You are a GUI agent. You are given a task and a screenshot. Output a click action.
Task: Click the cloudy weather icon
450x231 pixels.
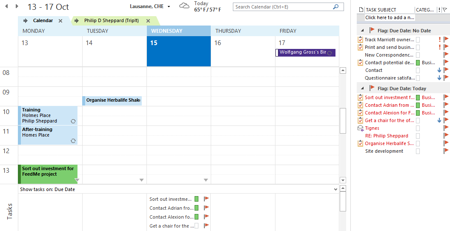pyautogui.click(x=184, y=6)
